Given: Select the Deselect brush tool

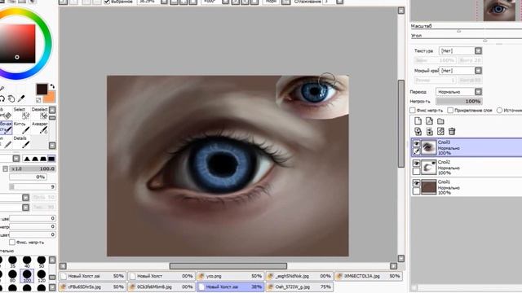Looking at the screenshot, I should [x=40, y=113].
